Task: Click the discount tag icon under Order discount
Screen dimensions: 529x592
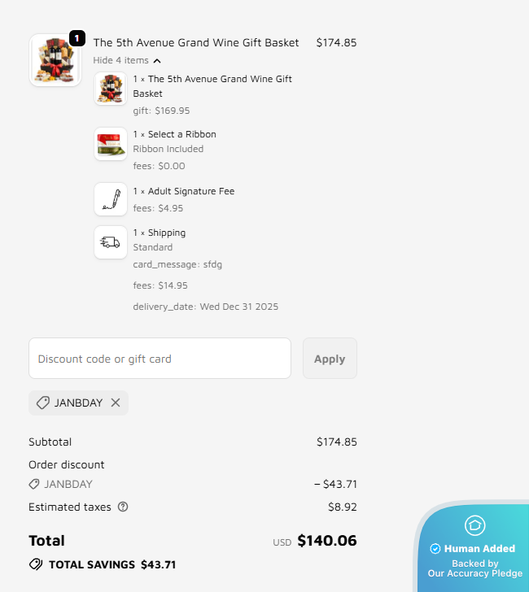Action: (x=34, y=484)
